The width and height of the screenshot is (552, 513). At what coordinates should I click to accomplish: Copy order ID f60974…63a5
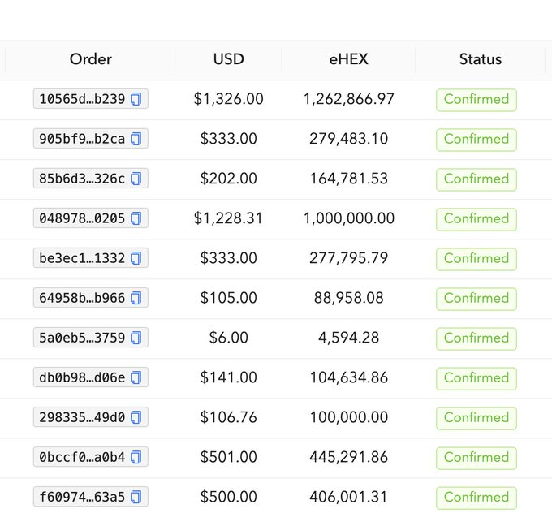136,497
